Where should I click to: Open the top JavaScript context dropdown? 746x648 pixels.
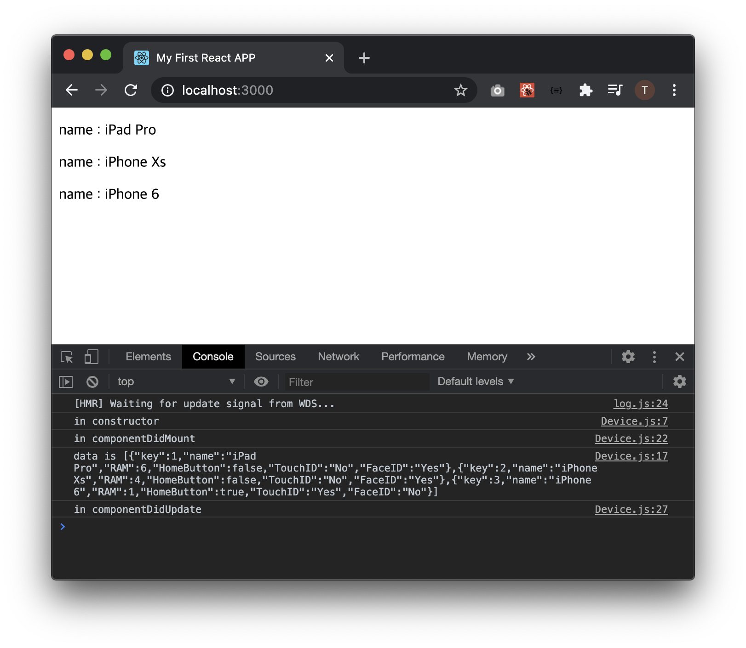coord(176,381)
